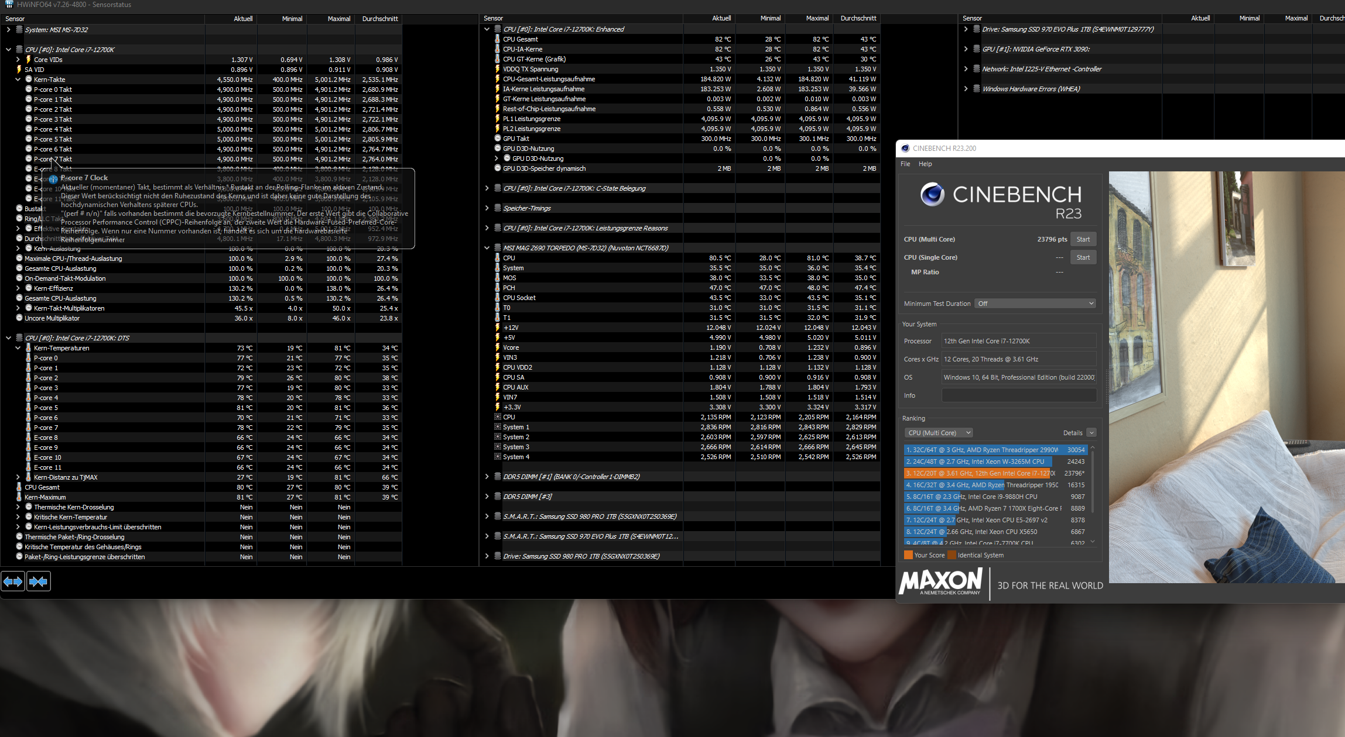Click the chip icon beside GPU RTX 3090

tap(976, 49)
